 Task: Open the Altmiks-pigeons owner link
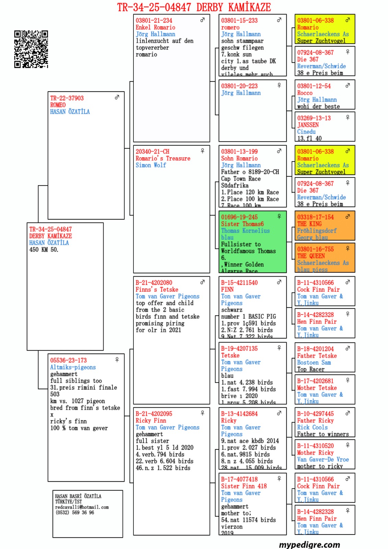tap(73, 367)
